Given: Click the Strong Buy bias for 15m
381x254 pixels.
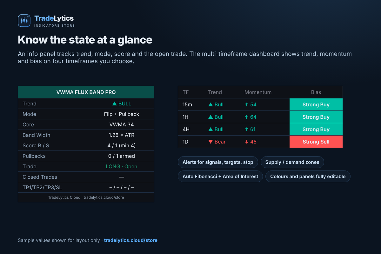Looking at the screenshot, I should pyautogui.click(x=316, y=104).
